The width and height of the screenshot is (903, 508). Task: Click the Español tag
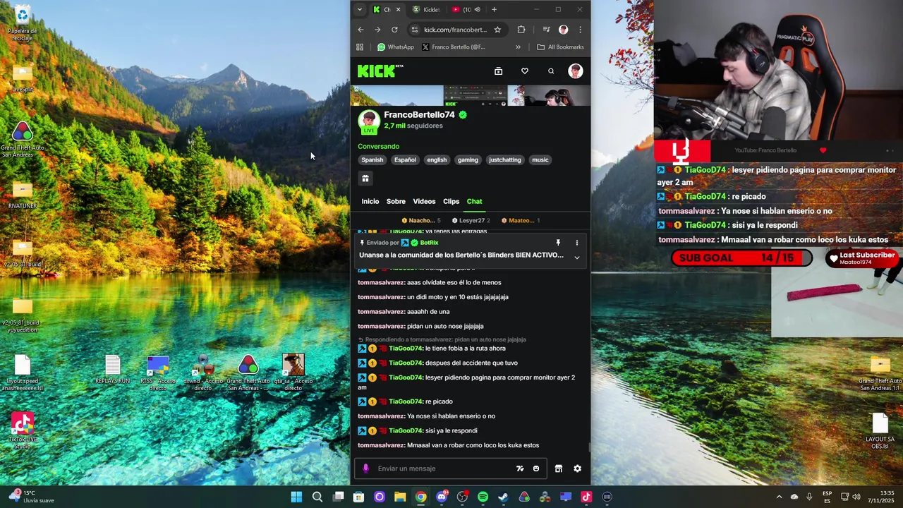(405, 160)
